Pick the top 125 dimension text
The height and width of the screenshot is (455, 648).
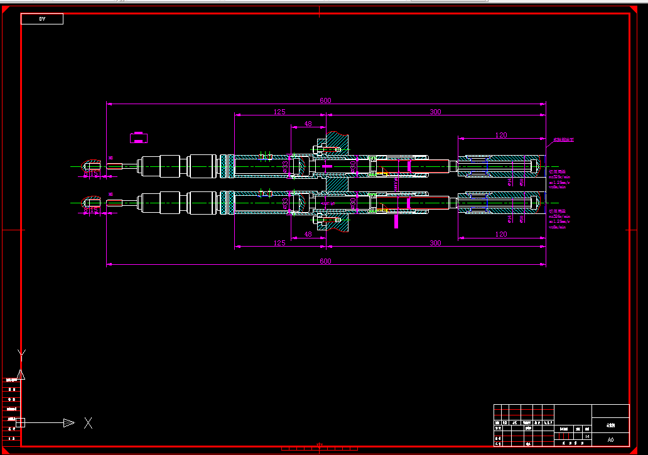[x=279, y=112]
